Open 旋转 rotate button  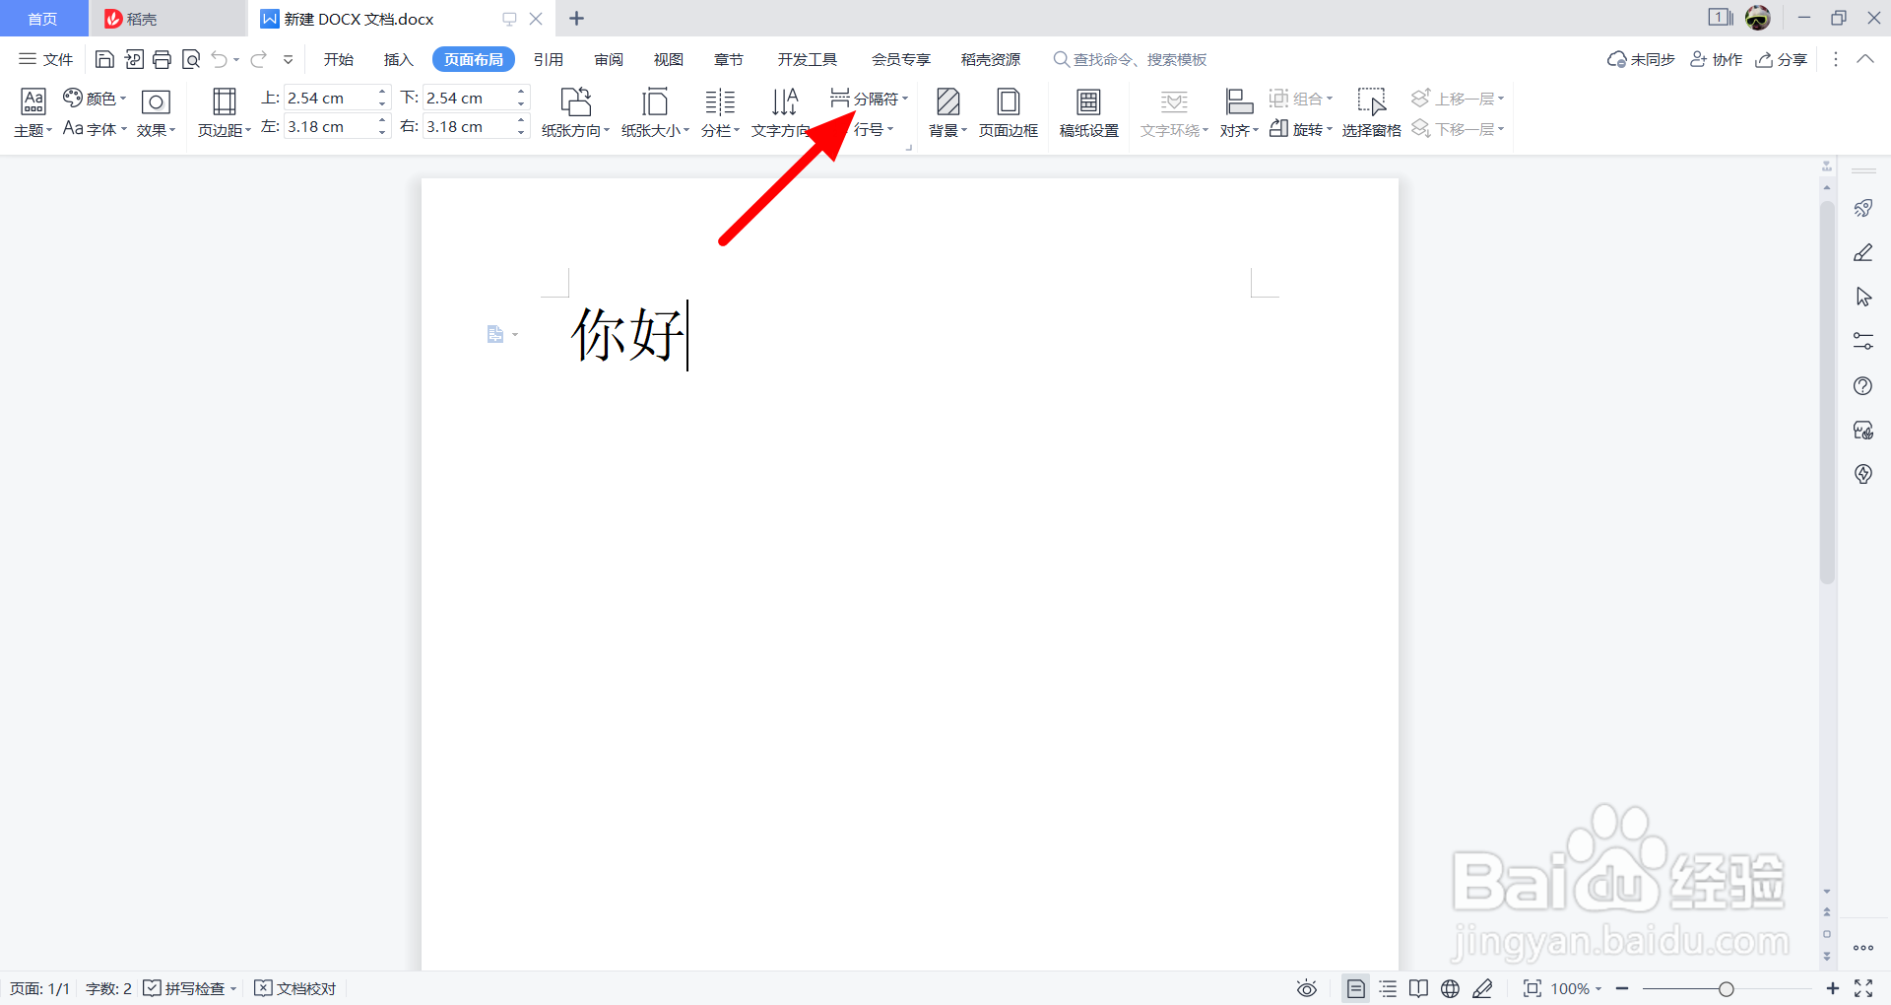pyautogui.click(x=1300, y=129)
